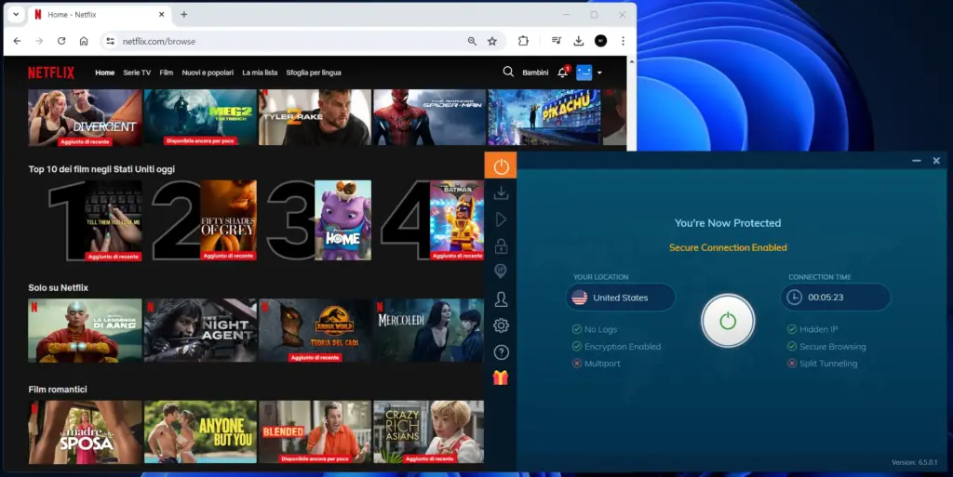Open the Blended movie thumbnail
Screen dimensions: 953x477
point(315,431)
